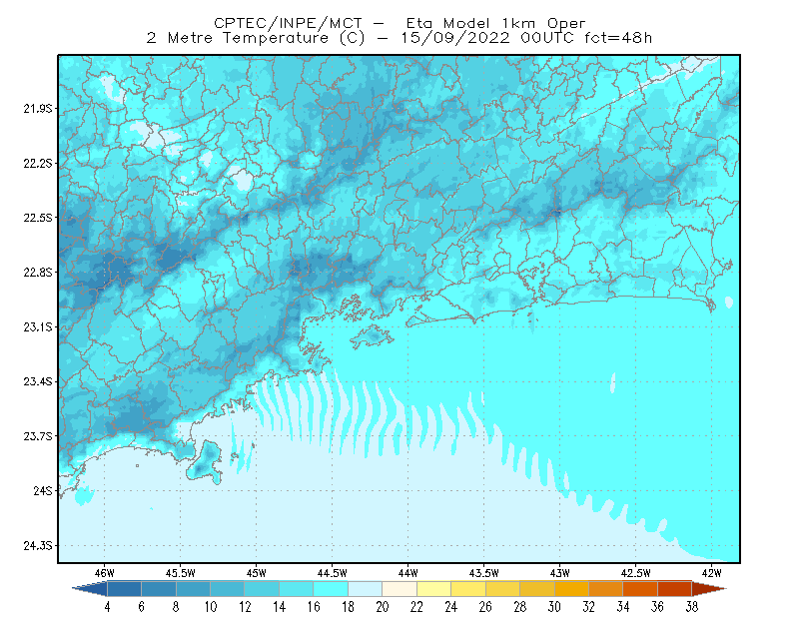
Task: Click the 24S latitude axis label
Action: (x=43, y=490)
